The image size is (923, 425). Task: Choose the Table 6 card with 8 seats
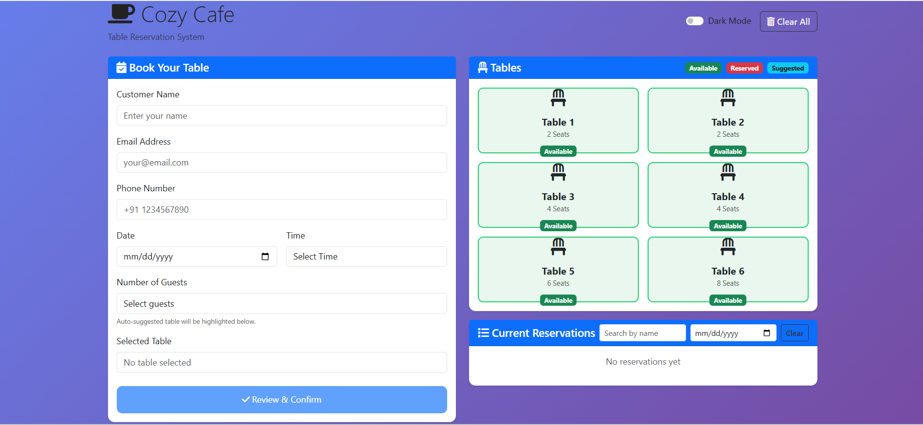coord(727,270)
